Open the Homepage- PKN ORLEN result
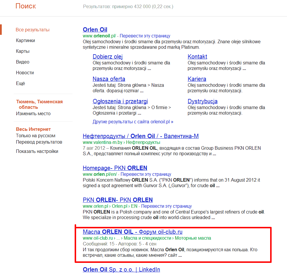Viewport: 287px width, 273px height. click(115, 168)
